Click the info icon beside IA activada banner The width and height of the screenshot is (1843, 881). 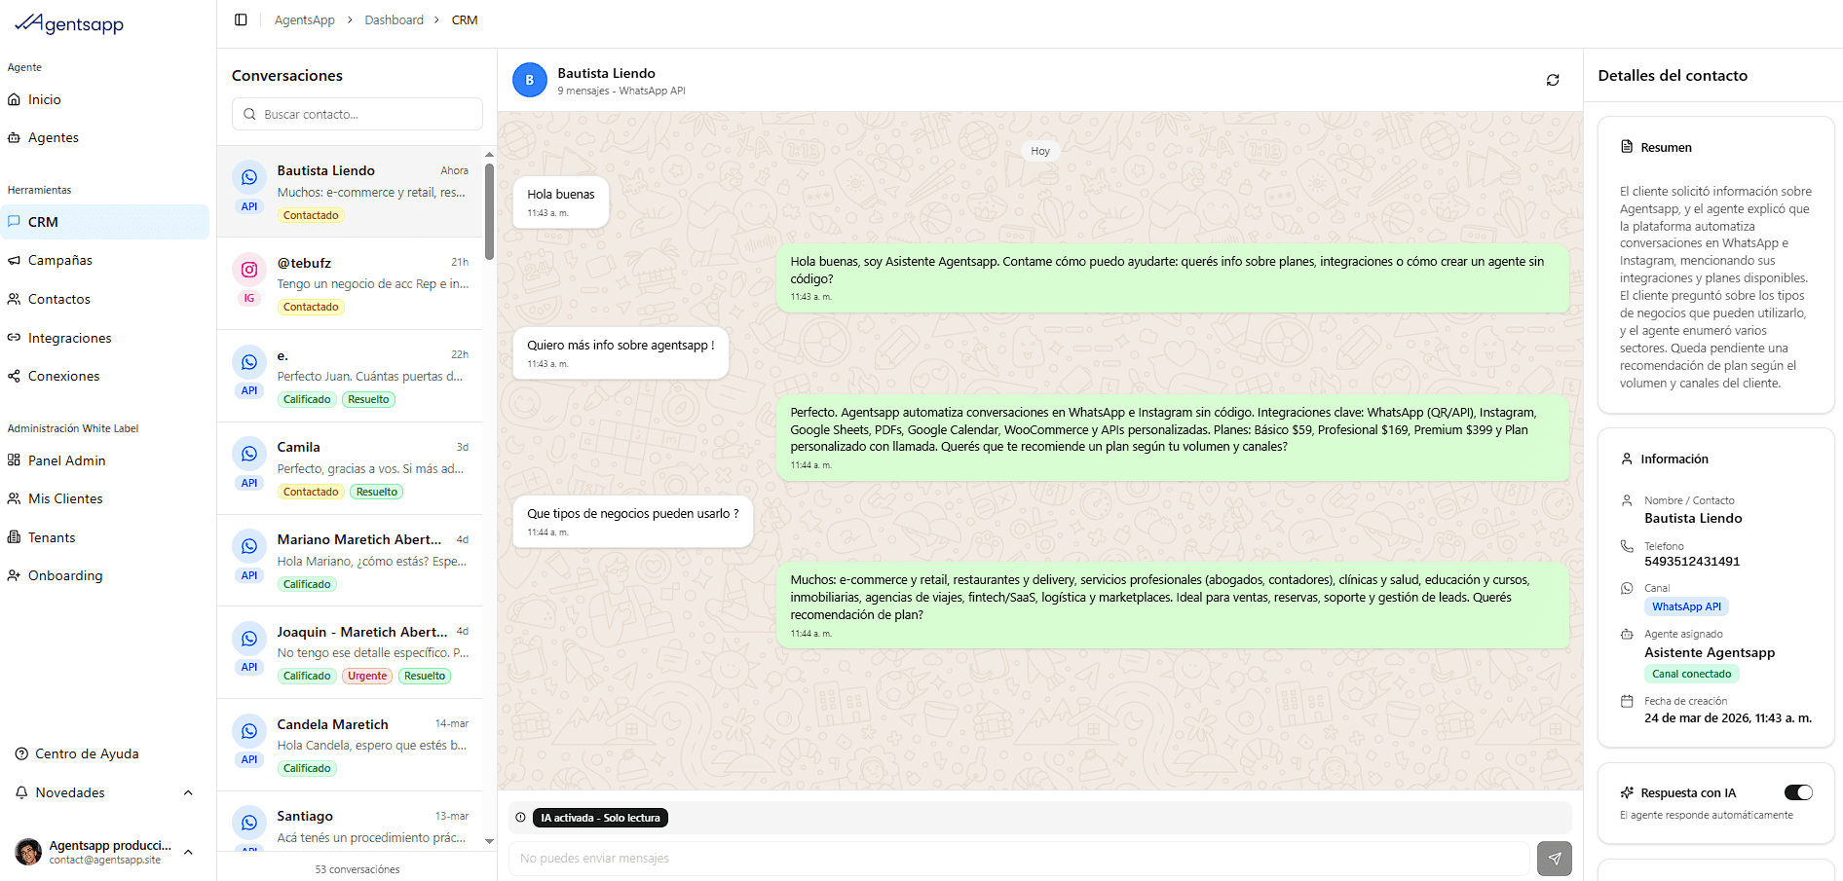(522, 818)
